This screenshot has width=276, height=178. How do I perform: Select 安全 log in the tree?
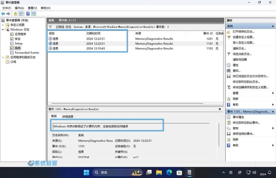tap(18, 39)
